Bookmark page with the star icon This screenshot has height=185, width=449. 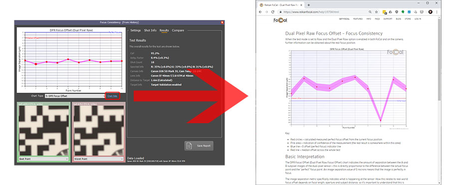coord(376,12)
